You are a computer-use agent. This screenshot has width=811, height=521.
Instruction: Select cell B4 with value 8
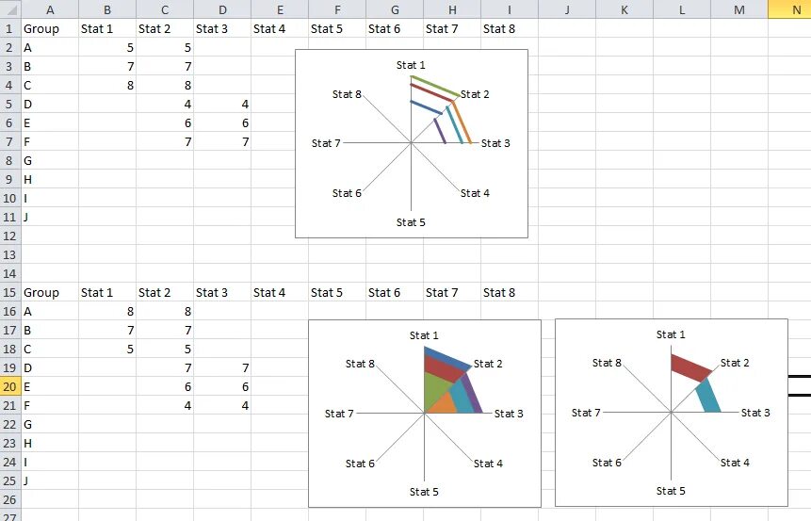tap(106, 85)
